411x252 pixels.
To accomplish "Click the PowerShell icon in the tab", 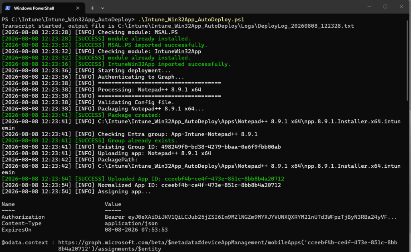I will coord(8,8).
